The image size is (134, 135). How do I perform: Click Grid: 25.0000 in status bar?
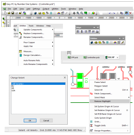[x=46, y=130]
